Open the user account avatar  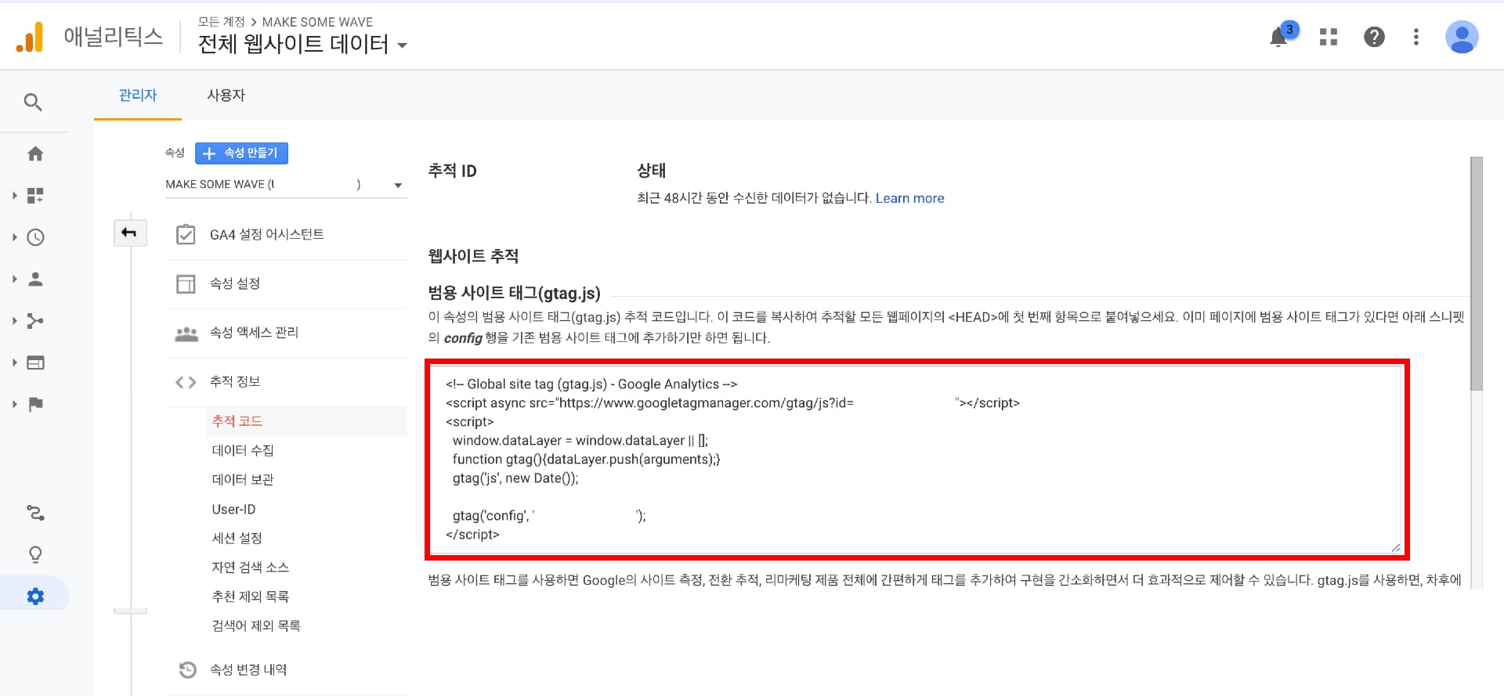coord(1462,37)
